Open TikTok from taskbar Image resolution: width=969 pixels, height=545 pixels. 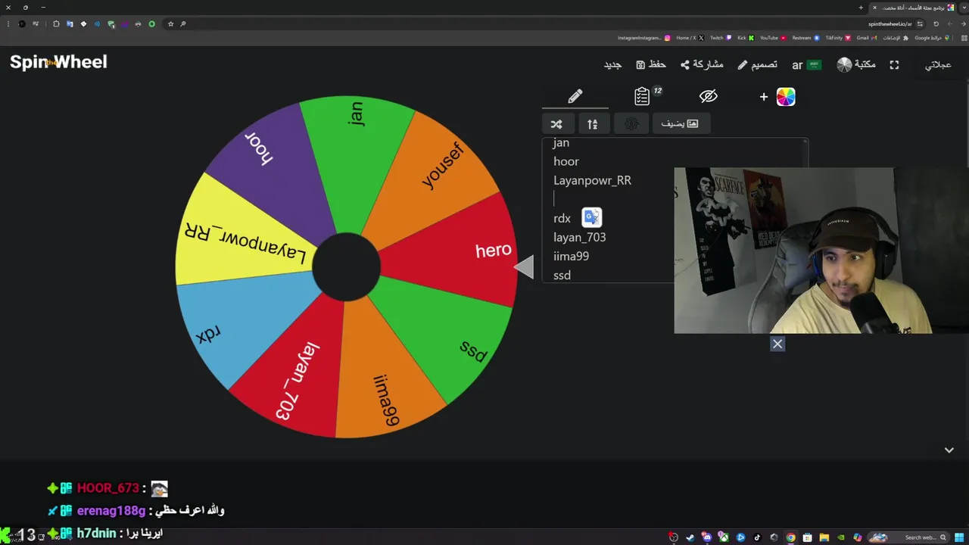click(757, 537)
